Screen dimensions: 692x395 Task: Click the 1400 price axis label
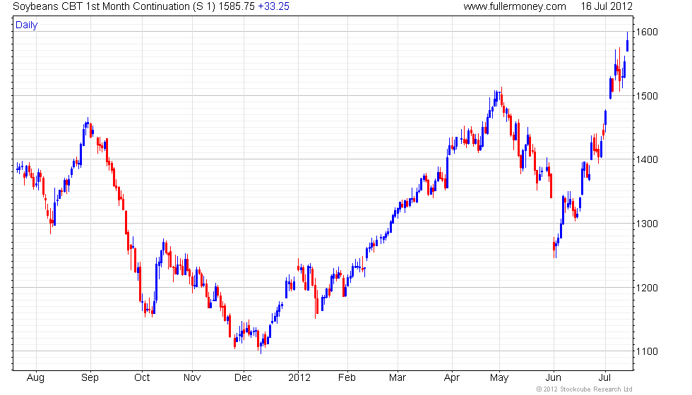click(x=647, y=159)
